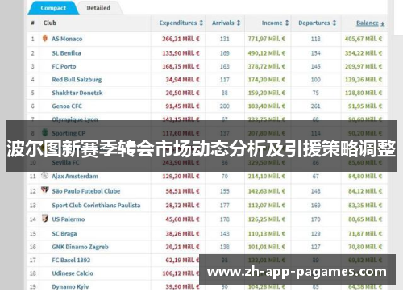
Task: Select Shakhtar Donetsk expenditures 30,50 Mill. €
Action: pyautogui.click(x=183, y=93)
